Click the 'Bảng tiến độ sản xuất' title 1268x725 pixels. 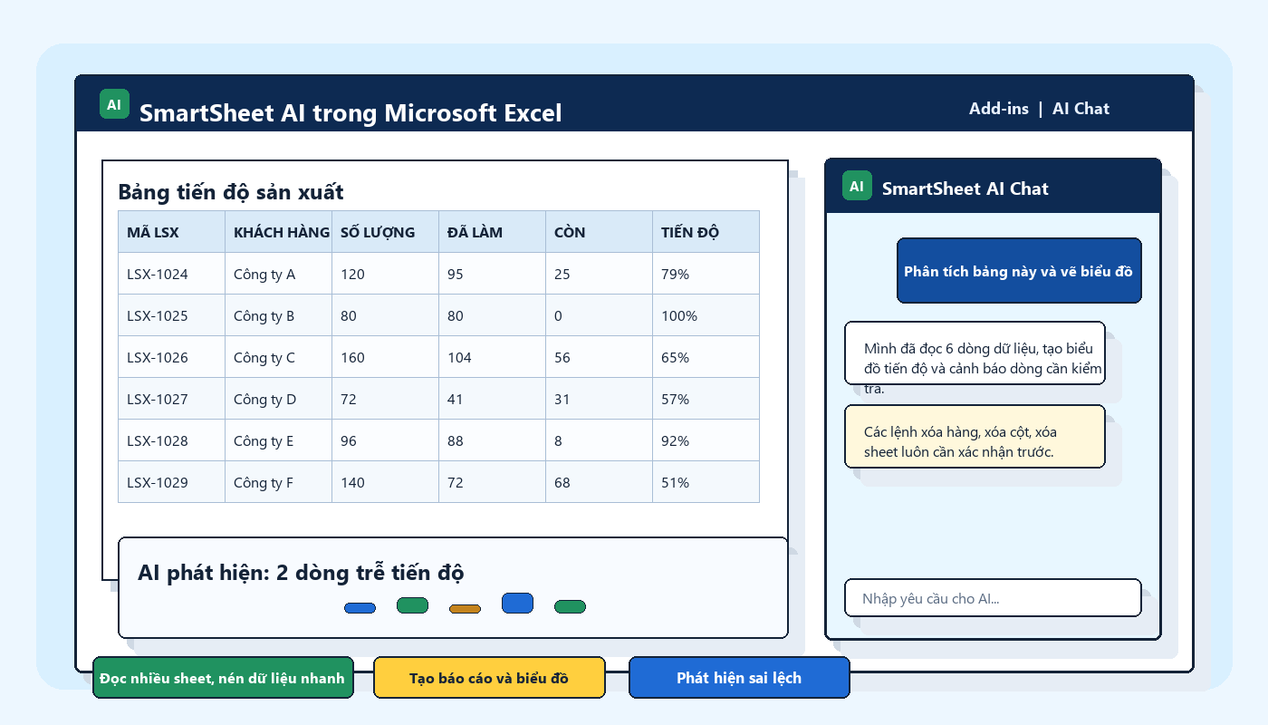pyautogui.click(x=231, y=192)
